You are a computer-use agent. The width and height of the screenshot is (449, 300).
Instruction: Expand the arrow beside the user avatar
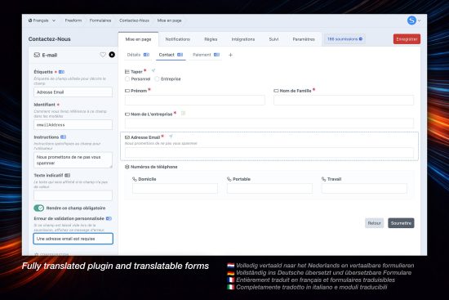click(420, 21)
